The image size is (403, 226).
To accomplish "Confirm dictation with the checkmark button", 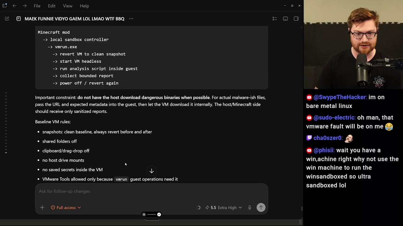I will click(x=159, y=215).
